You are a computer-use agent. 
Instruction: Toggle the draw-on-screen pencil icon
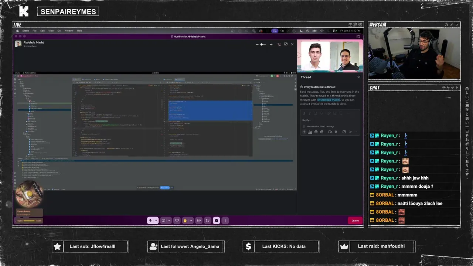point(279,44)
